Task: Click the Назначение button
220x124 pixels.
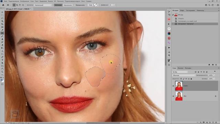Action: click(68, 5)
